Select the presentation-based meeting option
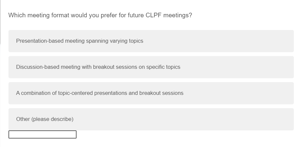The width and height of the screenshot is (301, 147). (151, 41)
